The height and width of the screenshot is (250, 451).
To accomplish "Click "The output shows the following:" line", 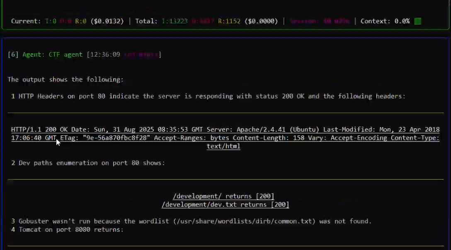I will tap(65, 79).
